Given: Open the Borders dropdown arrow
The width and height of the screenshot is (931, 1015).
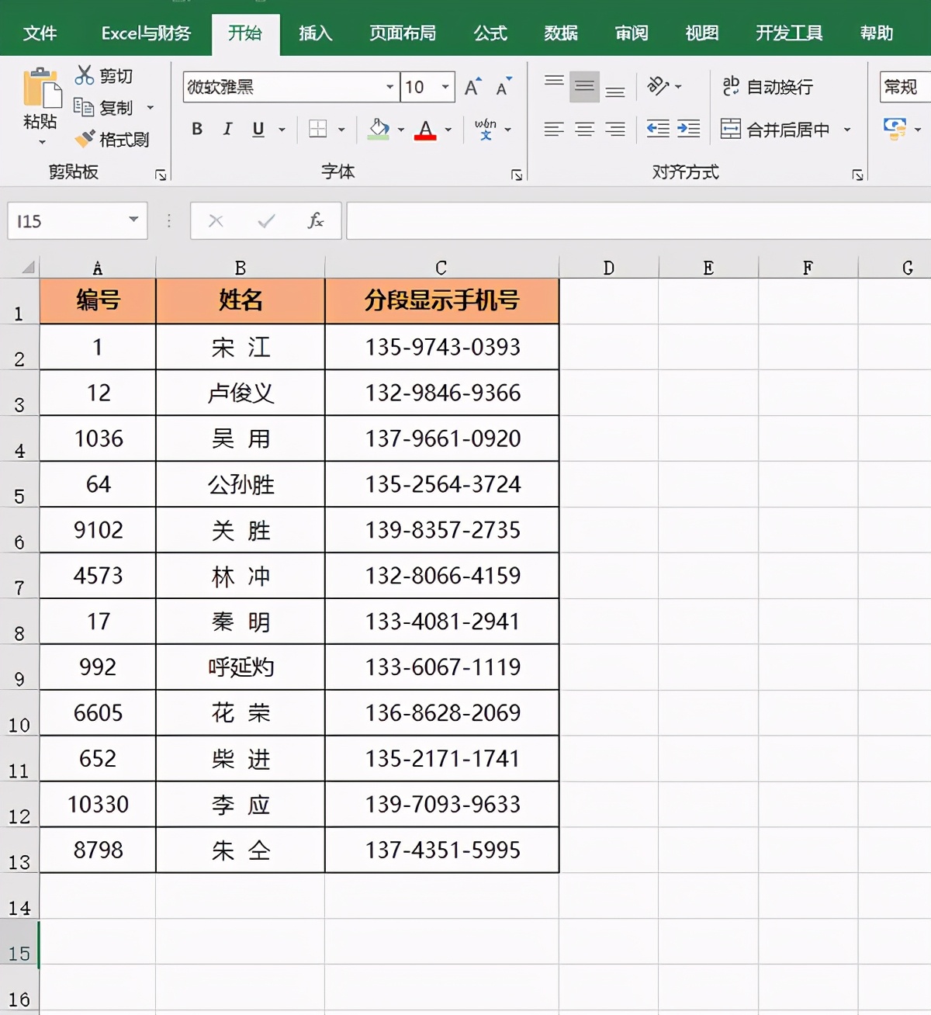Looking at the screenshot, I should pyautogui.click(x=341, y=130).
